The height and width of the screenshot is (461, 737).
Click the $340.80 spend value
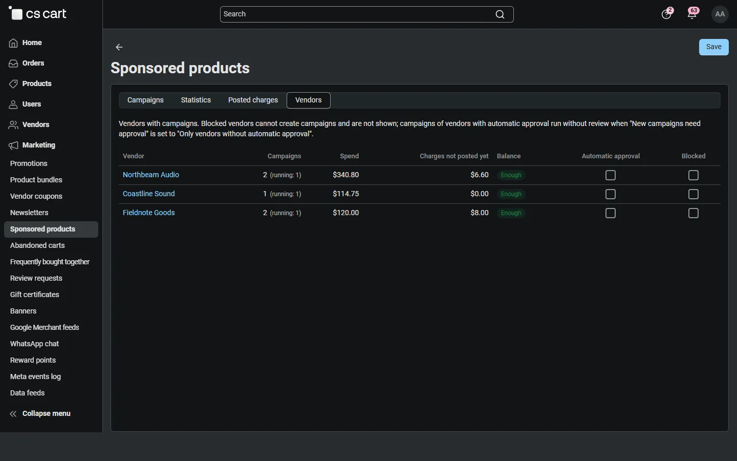pyautogui.click(x=346, y=175)
